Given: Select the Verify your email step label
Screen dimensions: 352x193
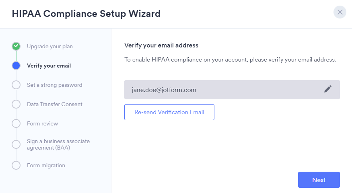Looking at the screenshot, I should [49, 66].
